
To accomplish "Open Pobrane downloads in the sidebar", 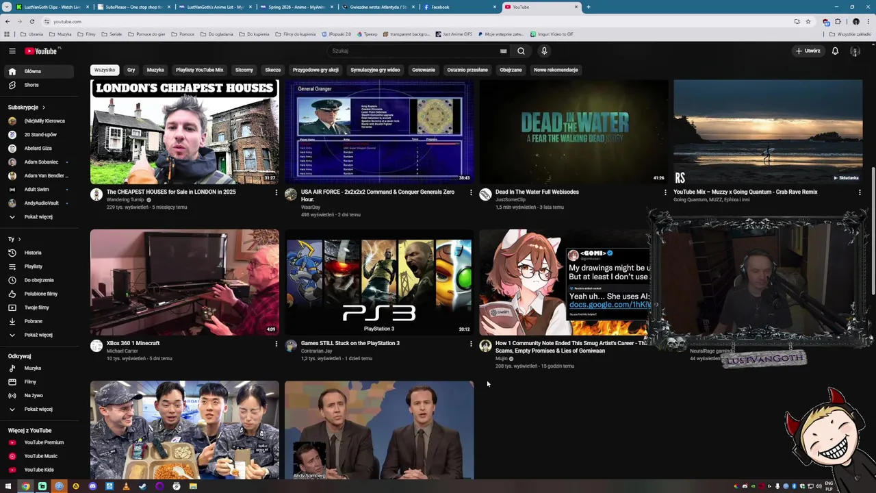I will coord(40,321).
